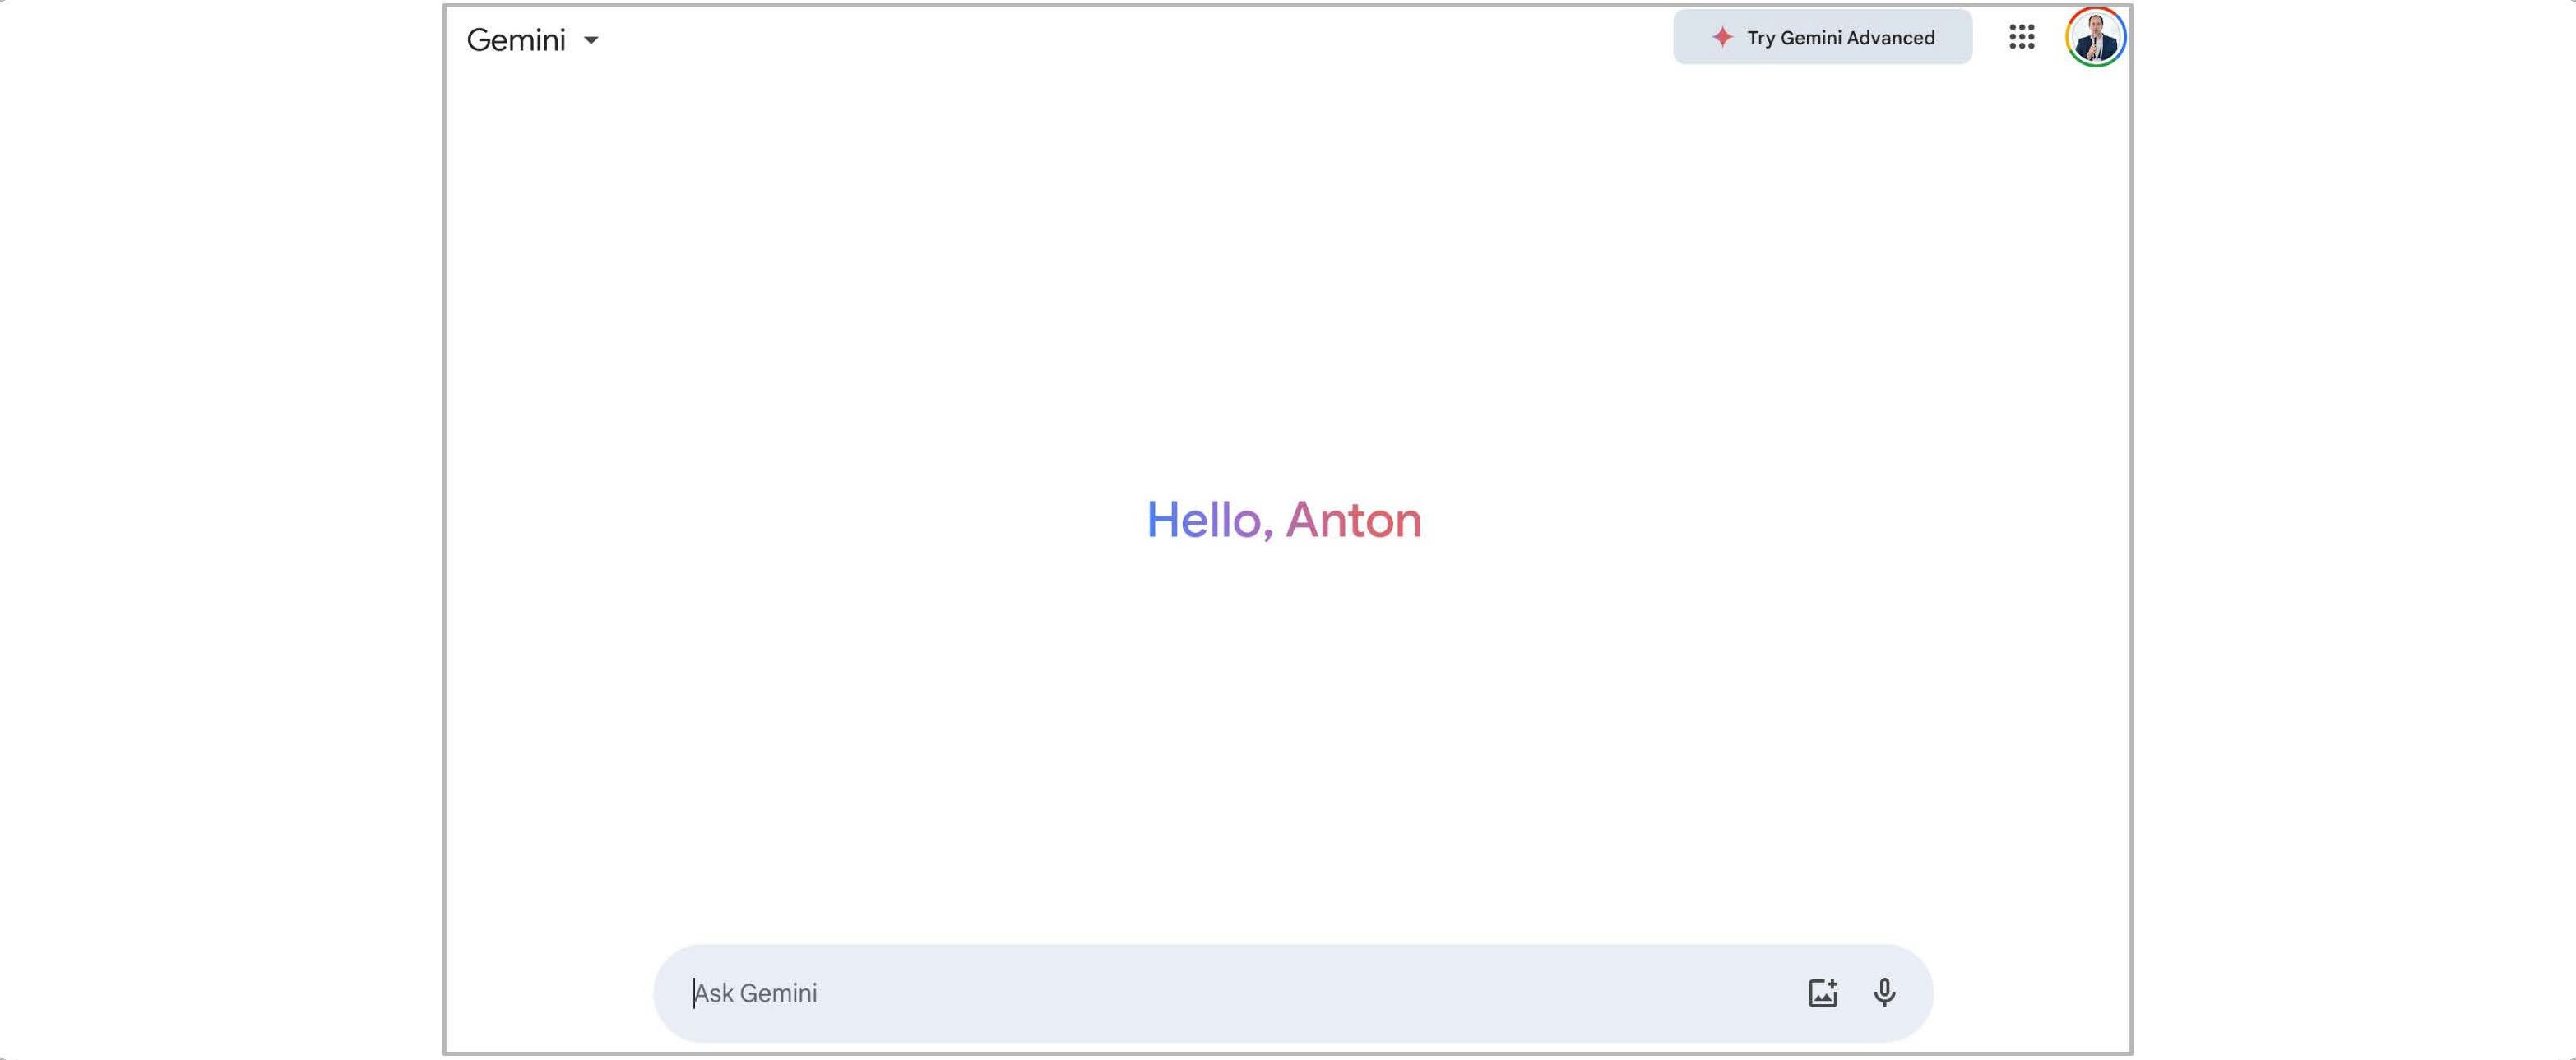The image size is (2576, 1060).
Task: Click the profile photo with colored ring
Action: pos(2095,38)
